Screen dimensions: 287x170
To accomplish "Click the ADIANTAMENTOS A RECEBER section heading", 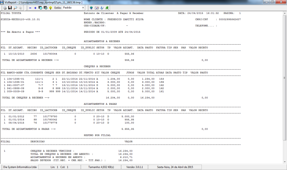I will [102, 41].
